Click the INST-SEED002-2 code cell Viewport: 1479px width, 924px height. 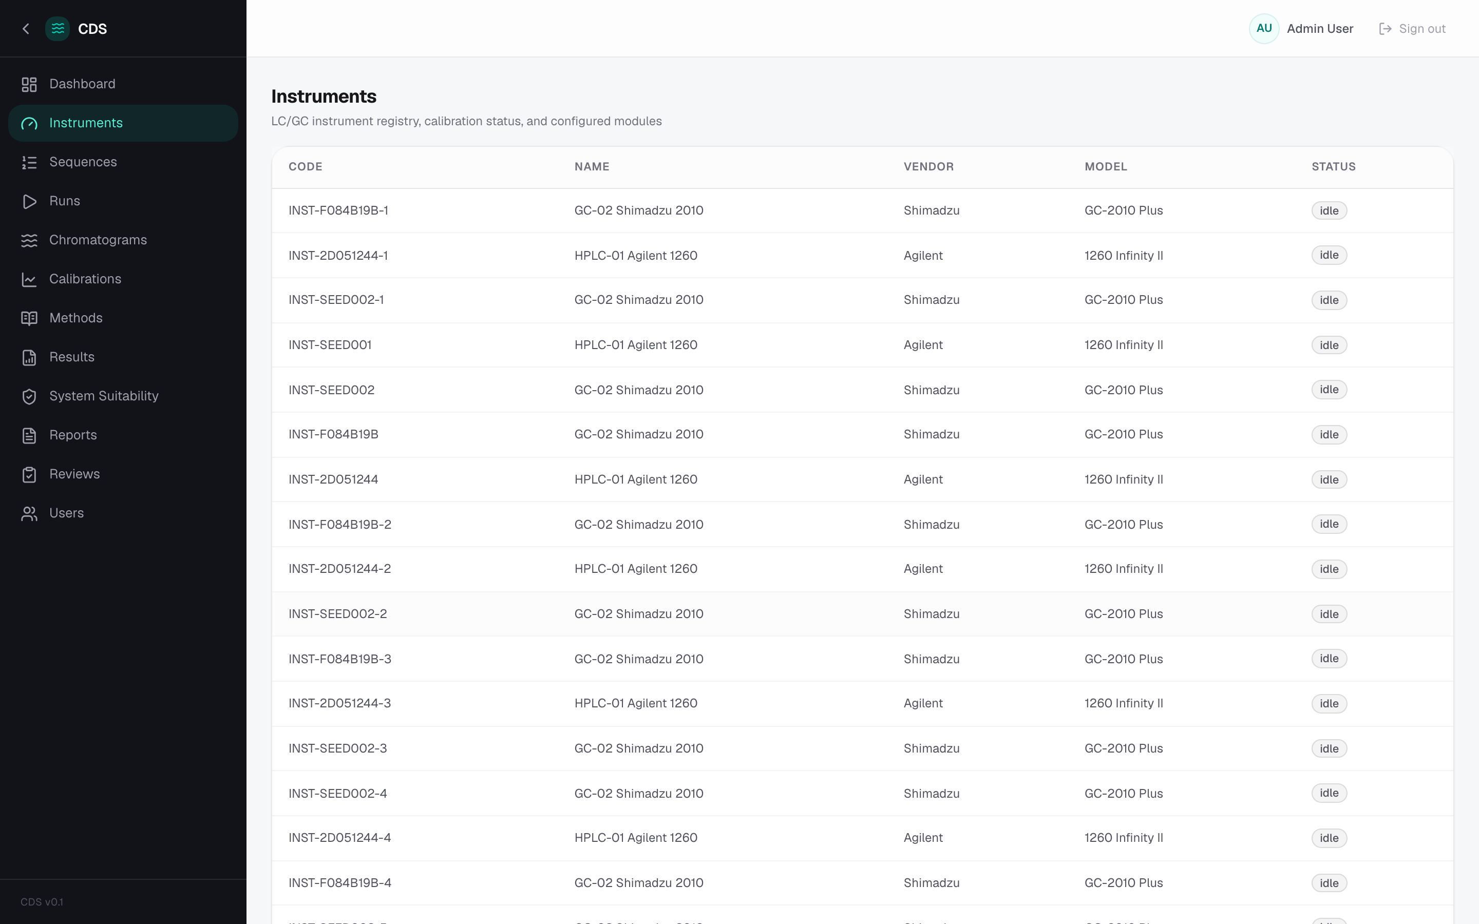click(337, 614)
